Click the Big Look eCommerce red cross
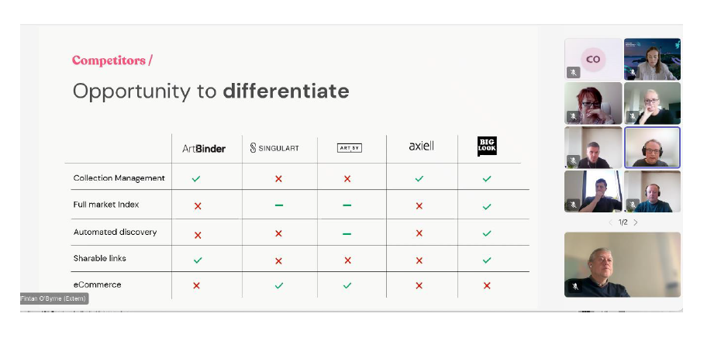Viewport: 721px width, 355px height. [x=487, y=285]
